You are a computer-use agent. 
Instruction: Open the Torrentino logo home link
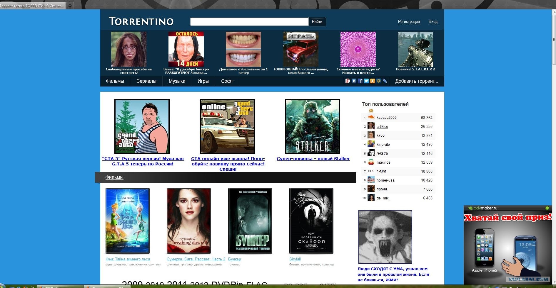click(141, 21)
